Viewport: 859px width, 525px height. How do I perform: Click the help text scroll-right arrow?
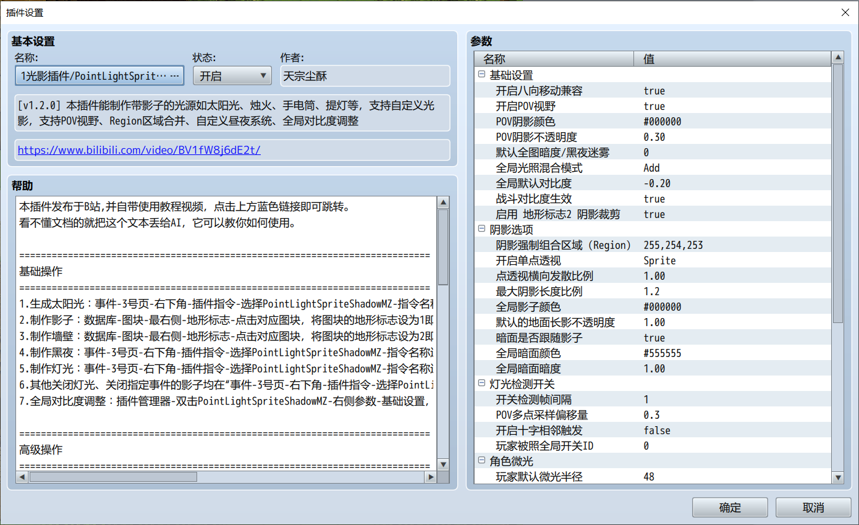point(430,477)
